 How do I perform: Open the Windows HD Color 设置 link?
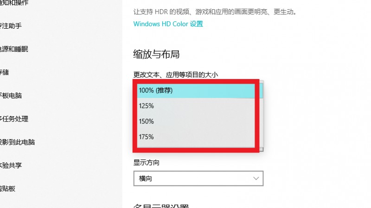click(168, 24)
